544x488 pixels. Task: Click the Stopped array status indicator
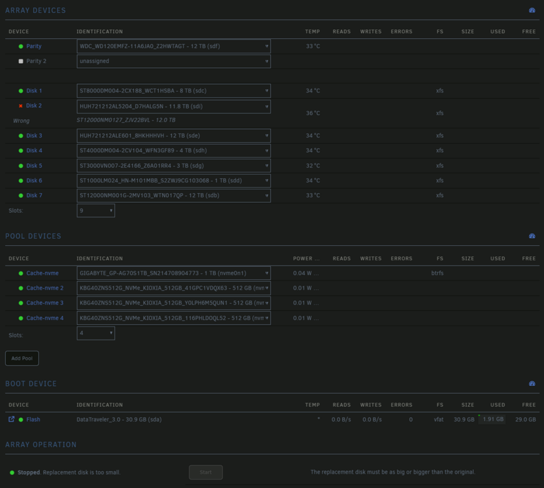[x=12, y=472]
